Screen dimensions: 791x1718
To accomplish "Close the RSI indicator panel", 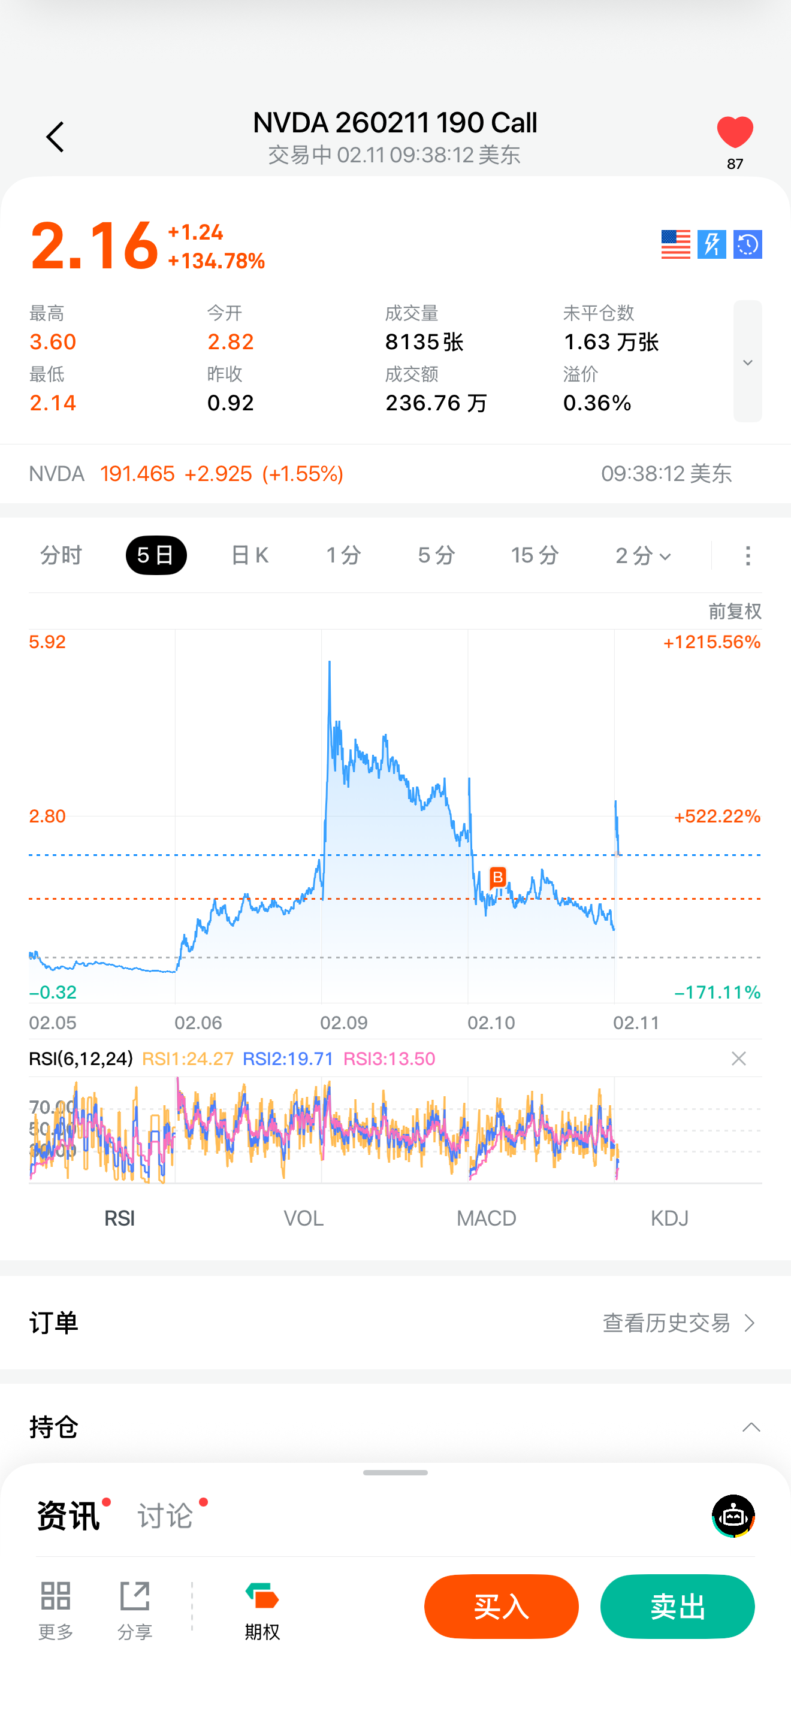I will pyautogui.click(x=738, y=1058).
